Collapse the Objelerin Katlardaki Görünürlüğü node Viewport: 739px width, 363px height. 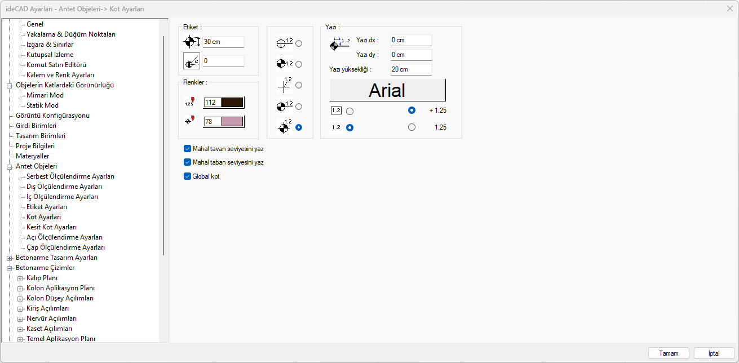(9, 86)
